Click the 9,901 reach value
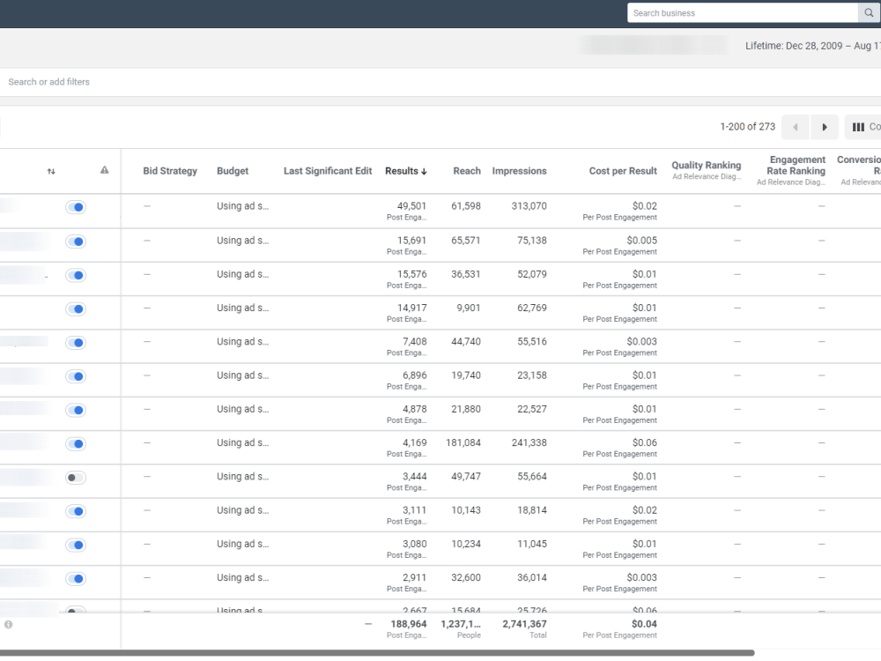The width and height of the screenshot is (881, 661). [468, 308]
